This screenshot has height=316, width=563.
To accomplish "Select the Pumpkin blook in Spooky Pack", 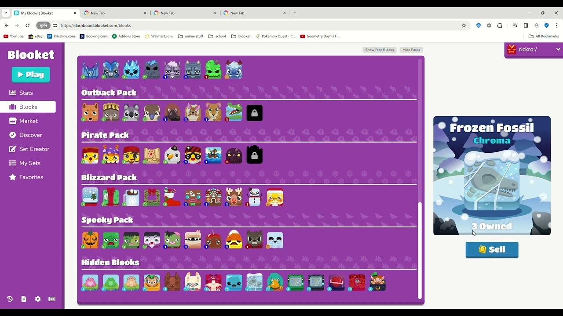I will pos(90,240).
